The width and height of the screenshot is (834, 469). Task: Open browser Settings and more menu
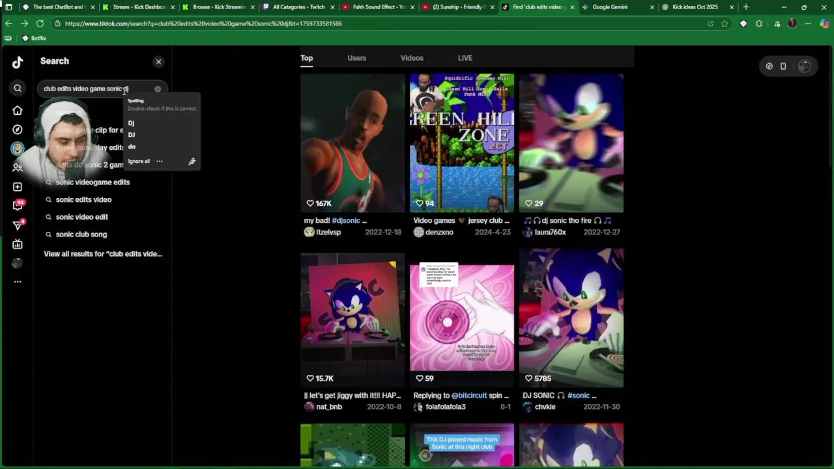point(808,23)
